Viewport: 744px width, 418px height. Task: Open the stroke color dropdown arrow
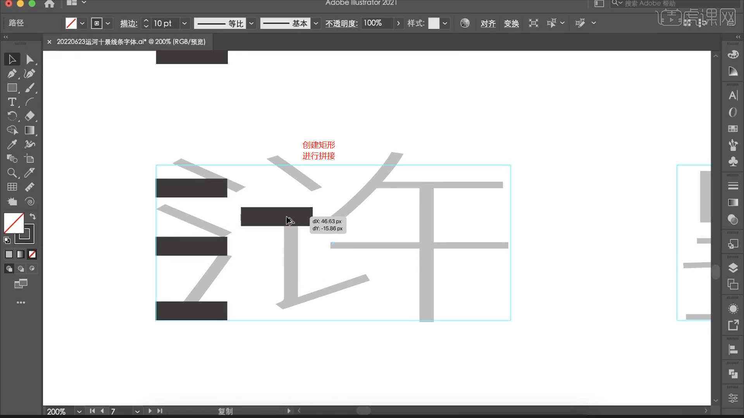coord(108,23)
